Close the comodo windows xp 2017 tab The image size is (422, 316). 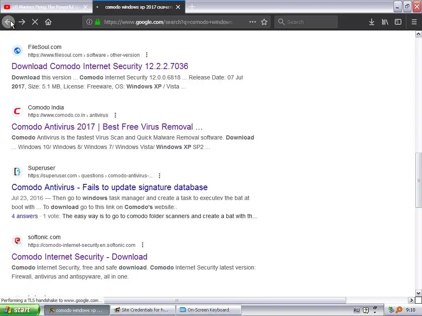coord(178,7)
